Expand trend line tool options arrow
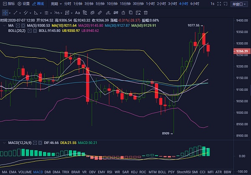Image resolution: width=251 pixels, height=175 pixels. pos(20,13)
